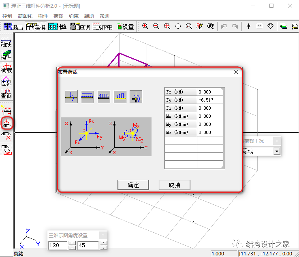Click the 1.000 status bar value
This screenshot has height=257, width=299.
click(224, 254)
